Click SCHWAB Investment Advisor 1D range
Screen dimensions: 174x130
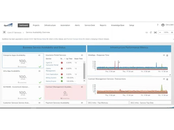[x=39, y=87]
